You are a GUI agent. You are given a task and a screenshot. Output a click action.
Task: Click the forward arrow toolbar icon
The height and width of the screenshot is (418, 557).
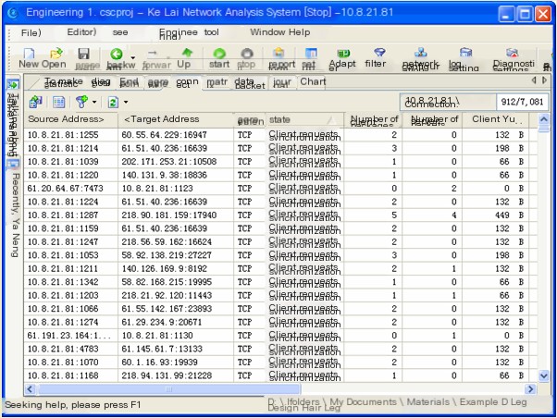click(152, 54)
